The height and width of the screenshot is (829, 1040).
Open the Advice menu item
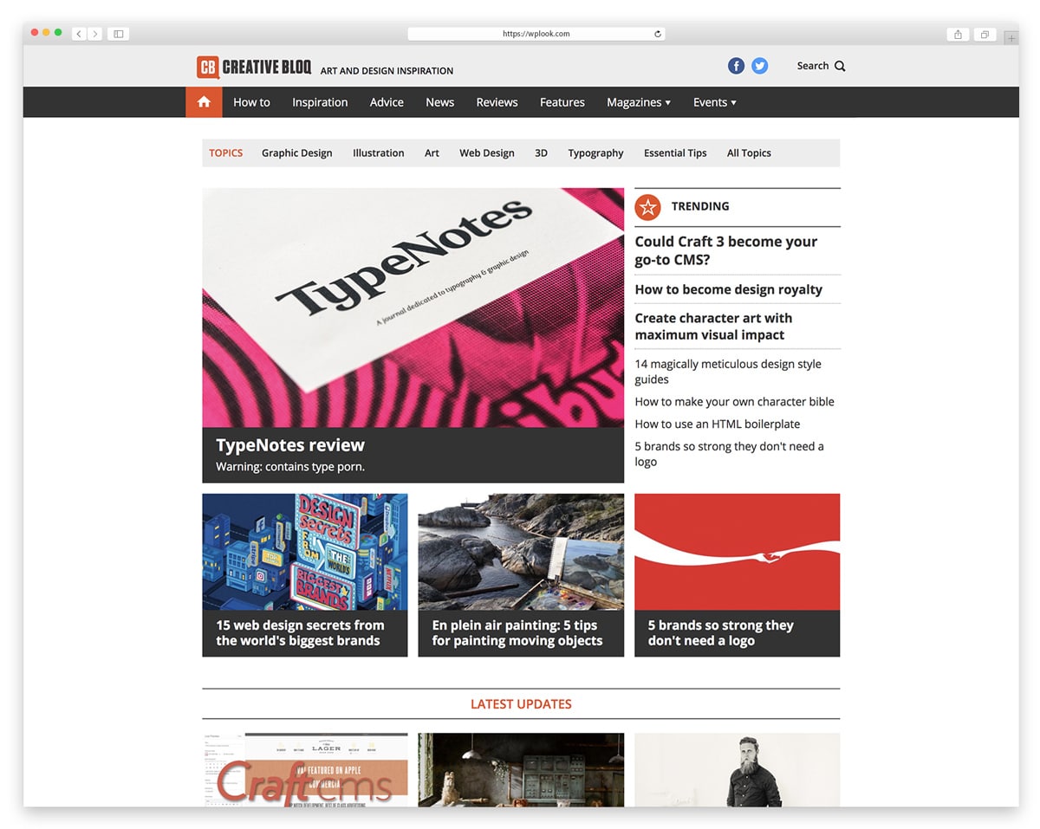(x=387, y=102)
